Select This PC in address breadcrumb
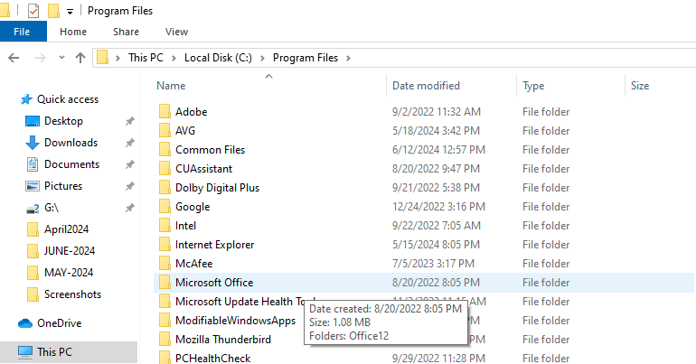The image size is (696, 364). [146, 58]
